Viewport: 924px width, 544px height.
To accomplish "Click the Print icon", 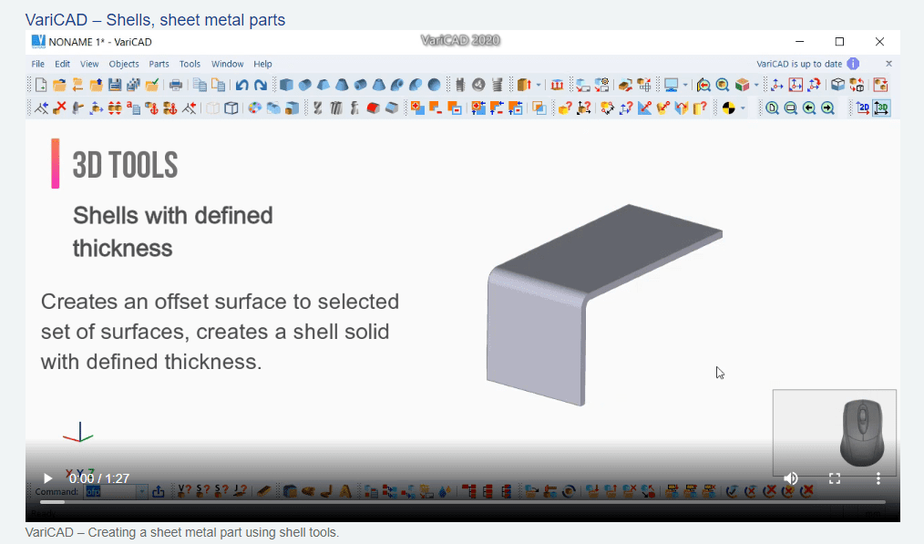I will pos(176,85).
